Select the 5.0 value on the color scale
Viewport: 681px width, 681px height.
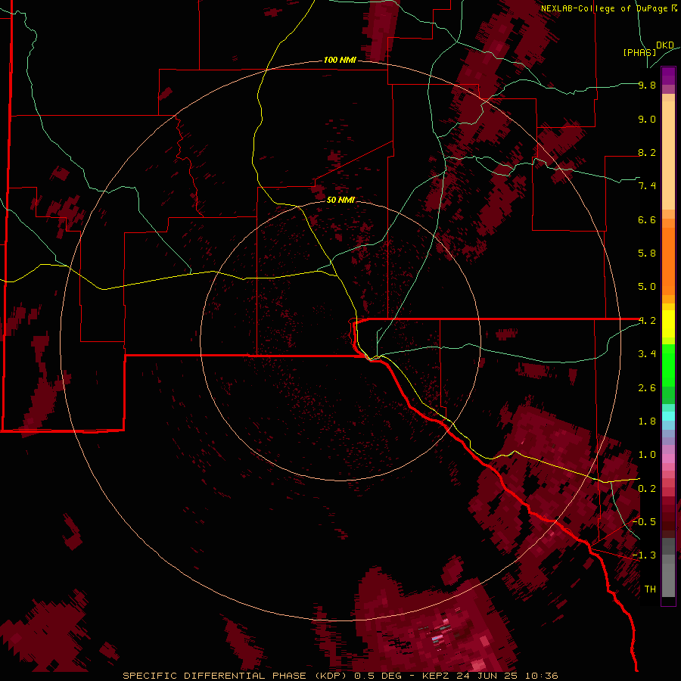(x=647, y=287)
